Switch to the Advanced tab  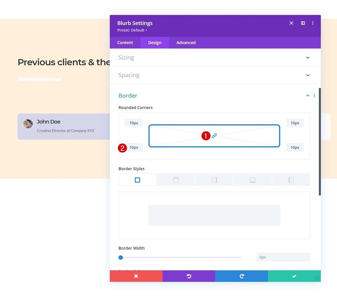point(186,43)
